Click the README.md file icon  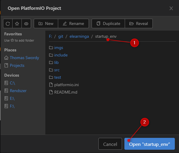51,92
